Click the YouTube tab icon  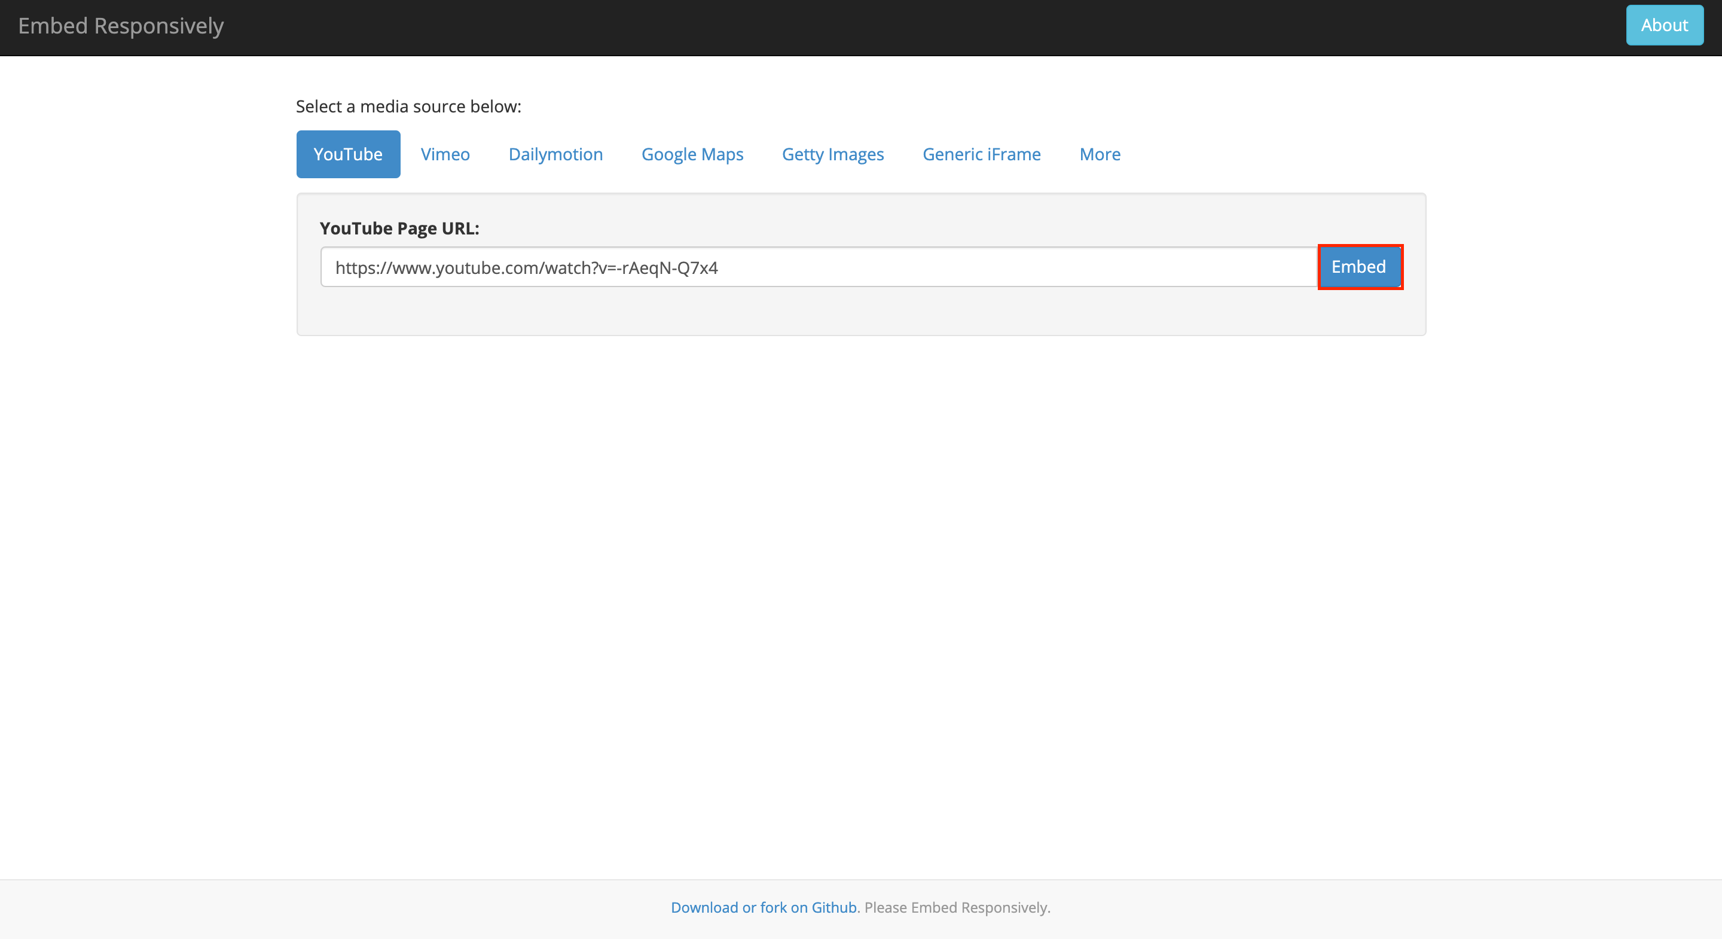[x=348, y=154]
